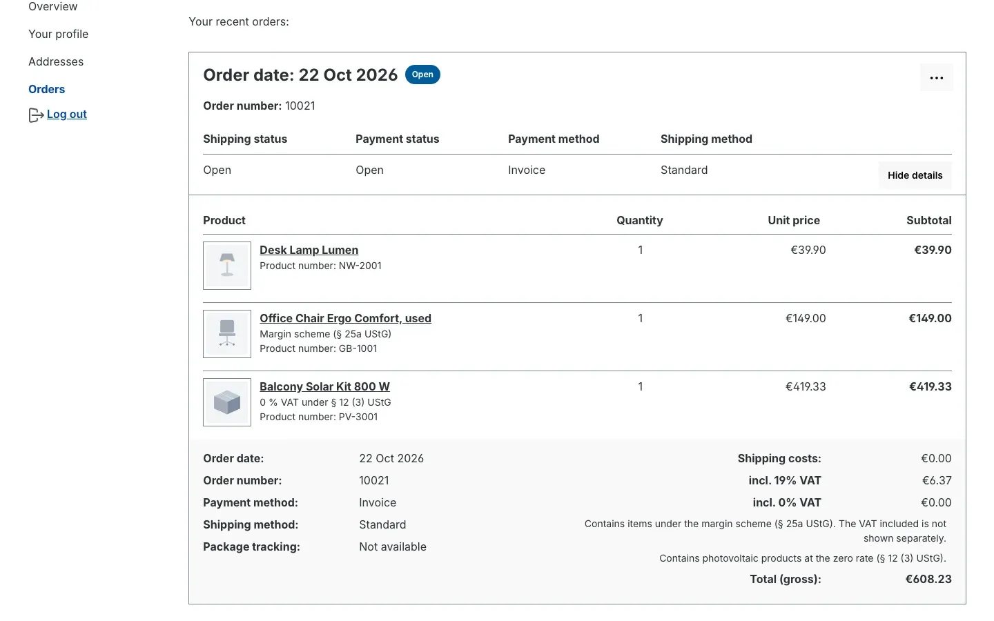994x621 pixels.
Task: Click the Log out link
Action: point(67,115)
